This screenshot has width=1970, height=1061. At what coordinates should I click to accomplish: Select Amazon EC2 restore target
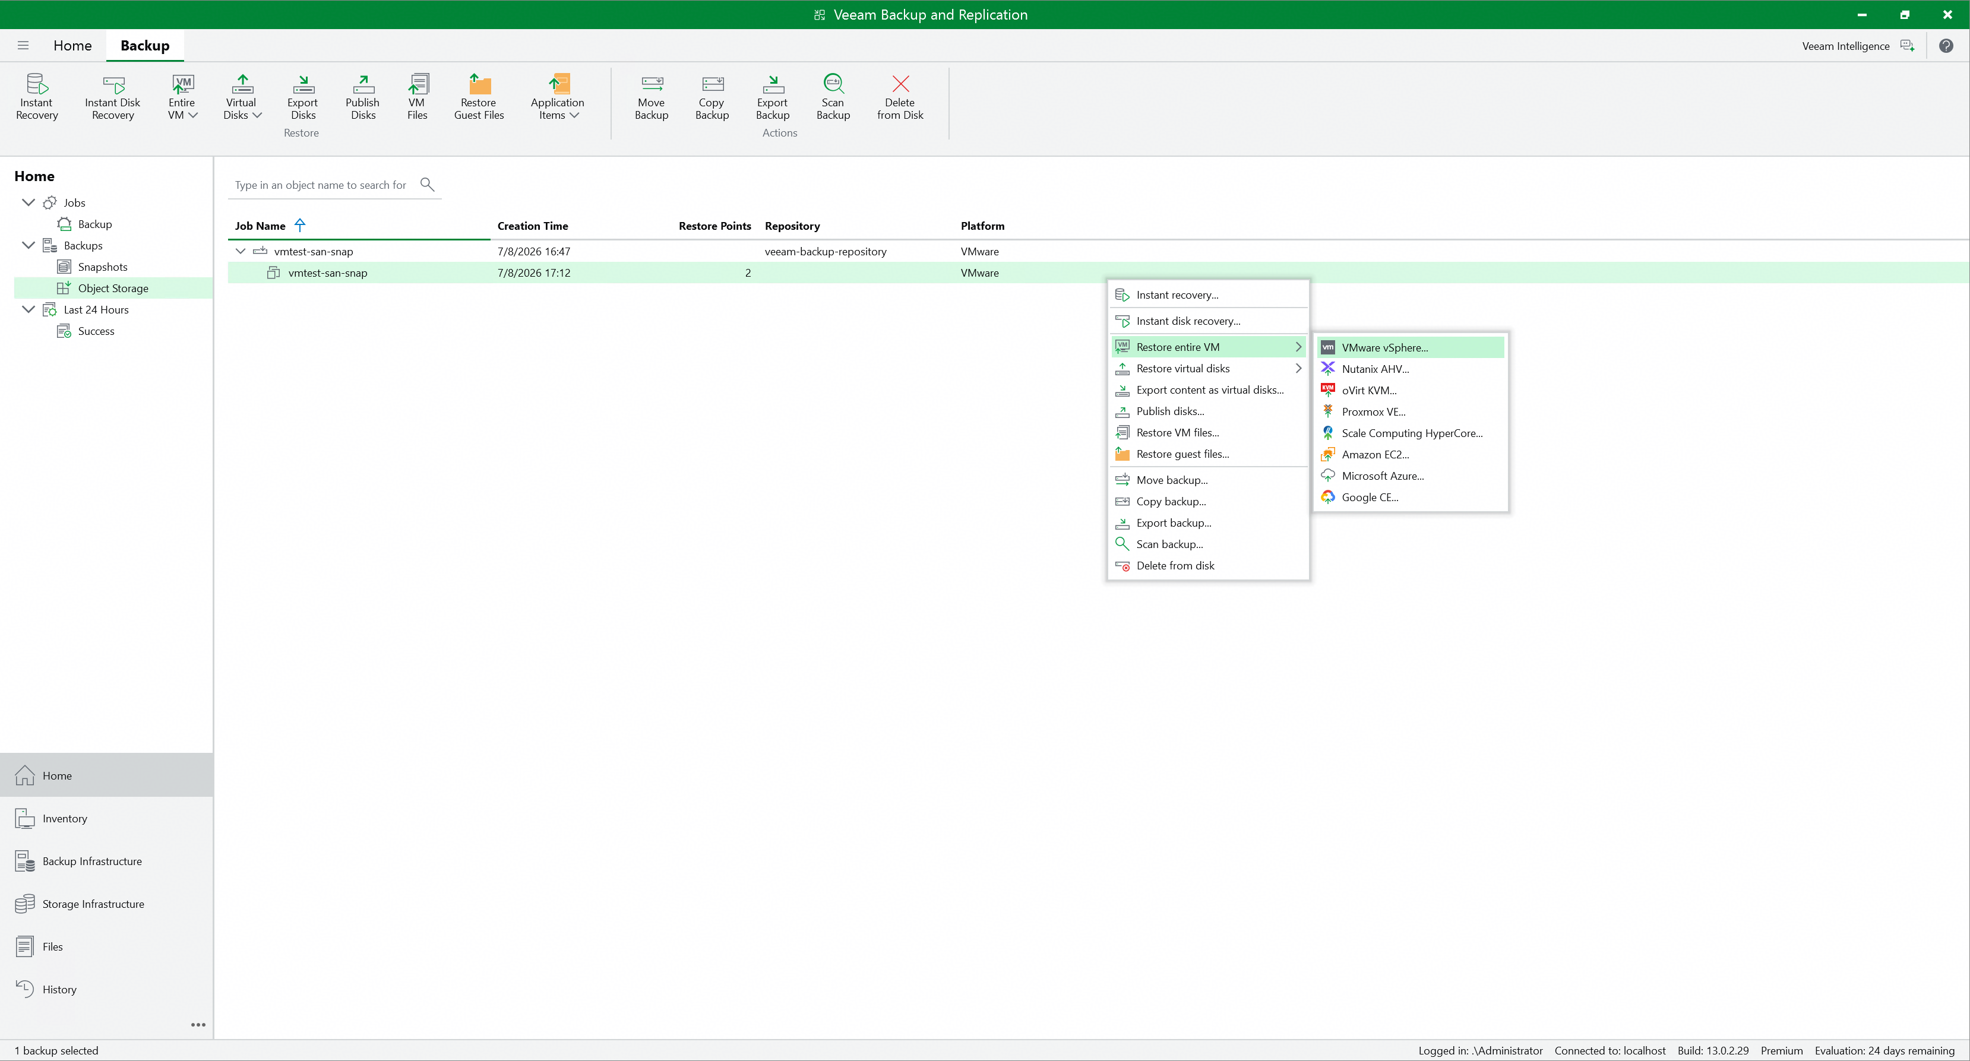1411,454
